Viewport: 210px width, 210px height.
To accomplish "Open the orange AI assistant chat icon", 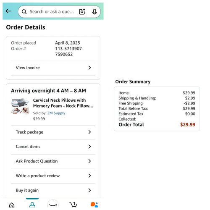I will pyautogui.click(x=94, y=205).
